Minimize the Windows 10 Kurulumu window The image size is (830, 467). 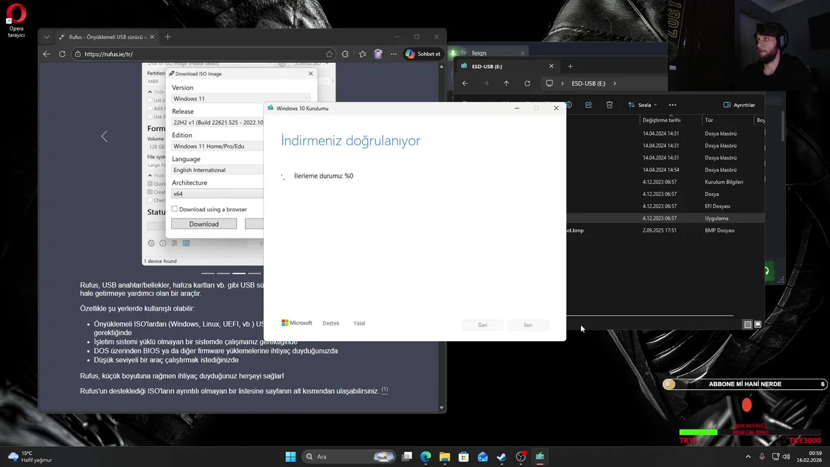517,108
